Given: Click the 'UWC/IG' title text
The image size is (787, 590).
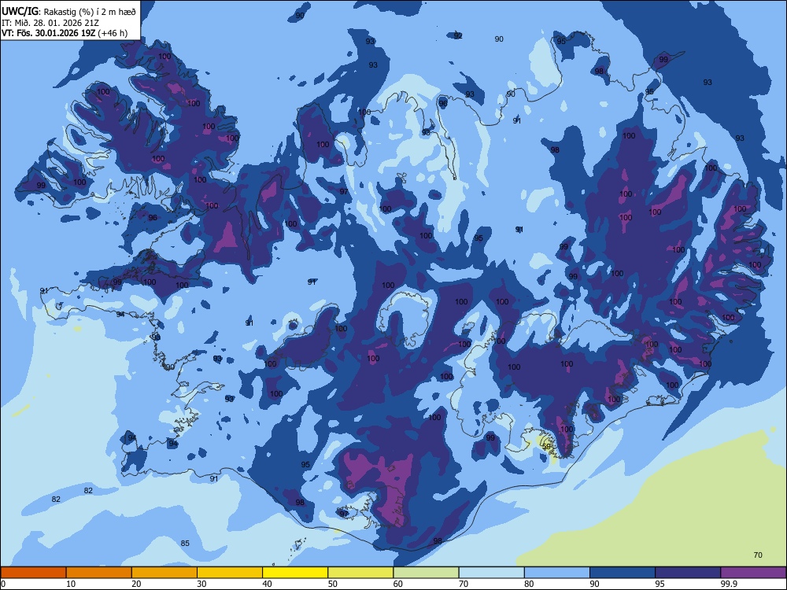Looking at the screenshot, I should click(20, 12).
